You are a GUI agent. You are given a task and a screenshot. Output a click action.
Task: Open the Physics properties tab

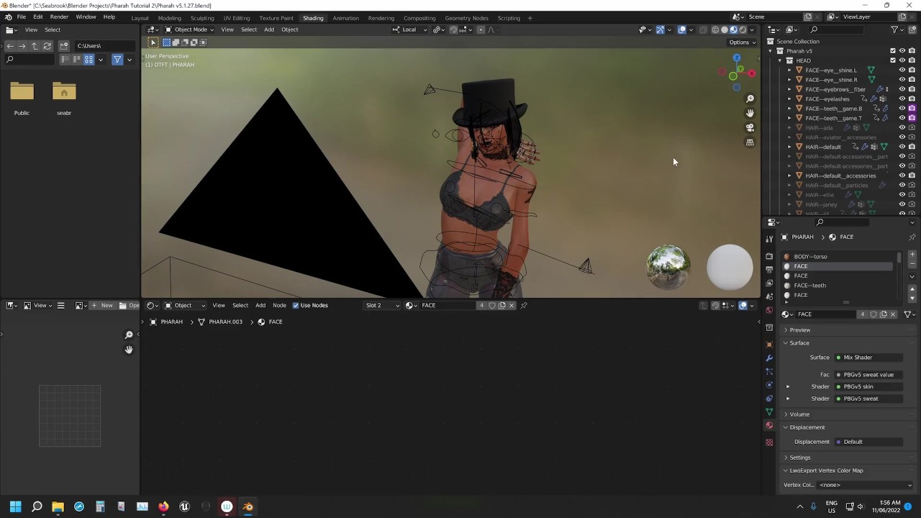[769, 385]
